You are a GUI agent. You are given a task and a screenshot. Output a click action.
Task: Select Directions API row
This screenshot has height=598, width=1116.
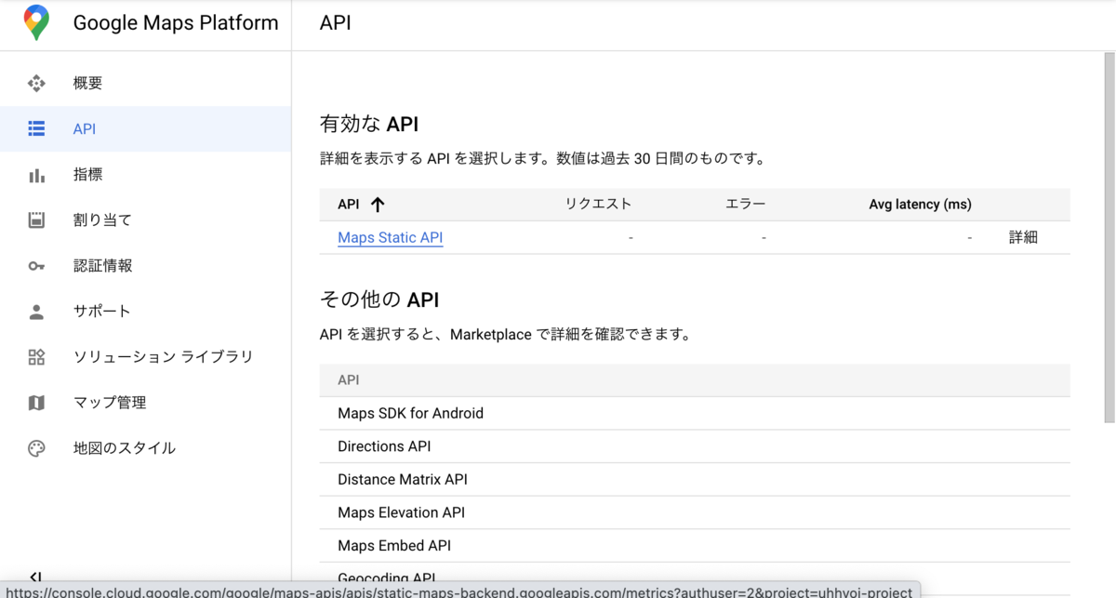695,446
